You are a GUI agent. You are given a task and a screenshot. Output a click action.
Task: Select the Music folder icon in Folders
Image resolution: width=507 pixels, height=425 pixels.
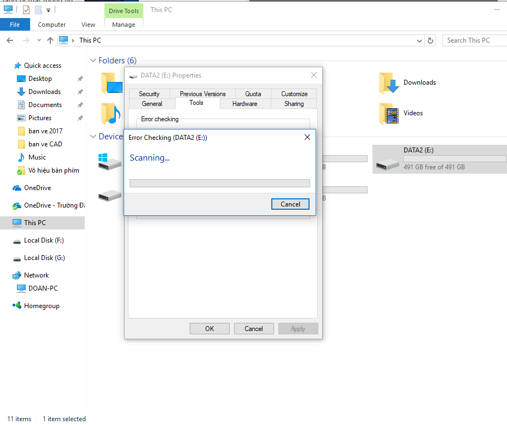pyautogui.click(x=111, y=114)
